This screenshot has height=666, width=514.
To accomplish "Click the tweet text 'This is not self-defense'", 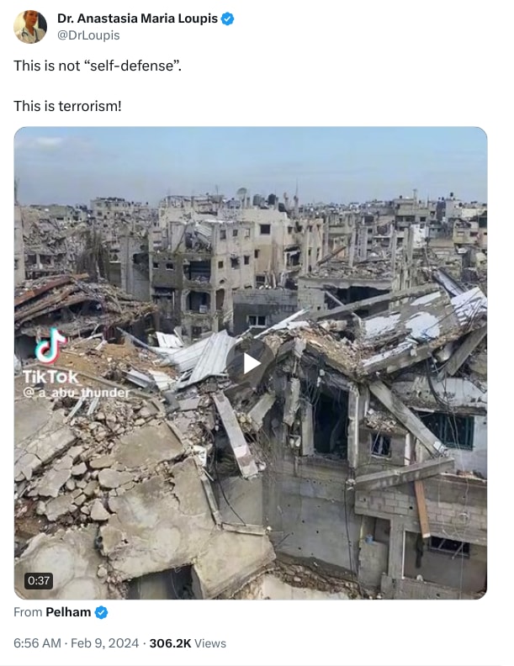I will click(x=98, y=66).
